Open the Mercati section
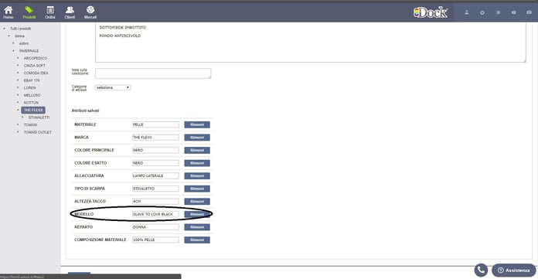Viewport: 538px width, 279px height. (x=90, y=12)
